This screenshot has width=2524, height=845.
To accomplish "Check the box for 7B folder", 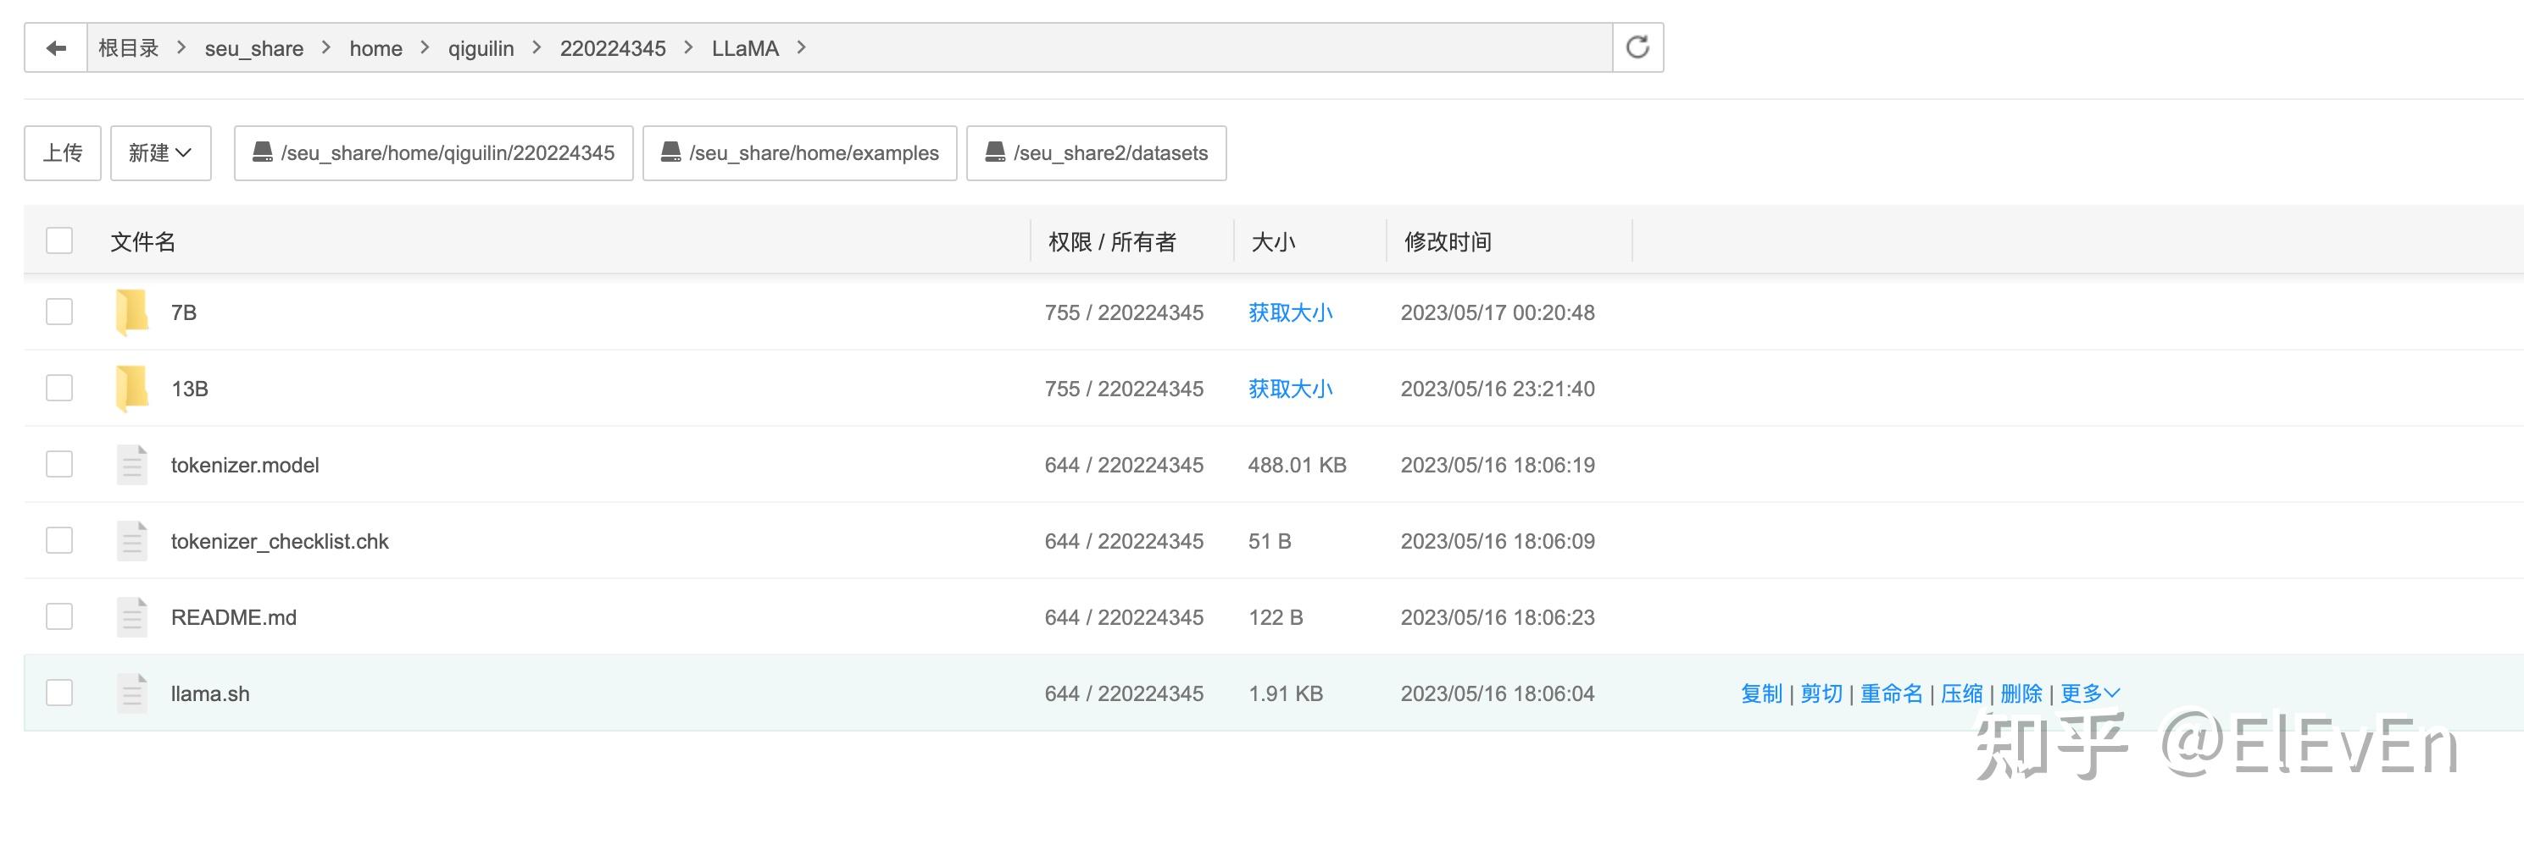I will click(60, 312).
